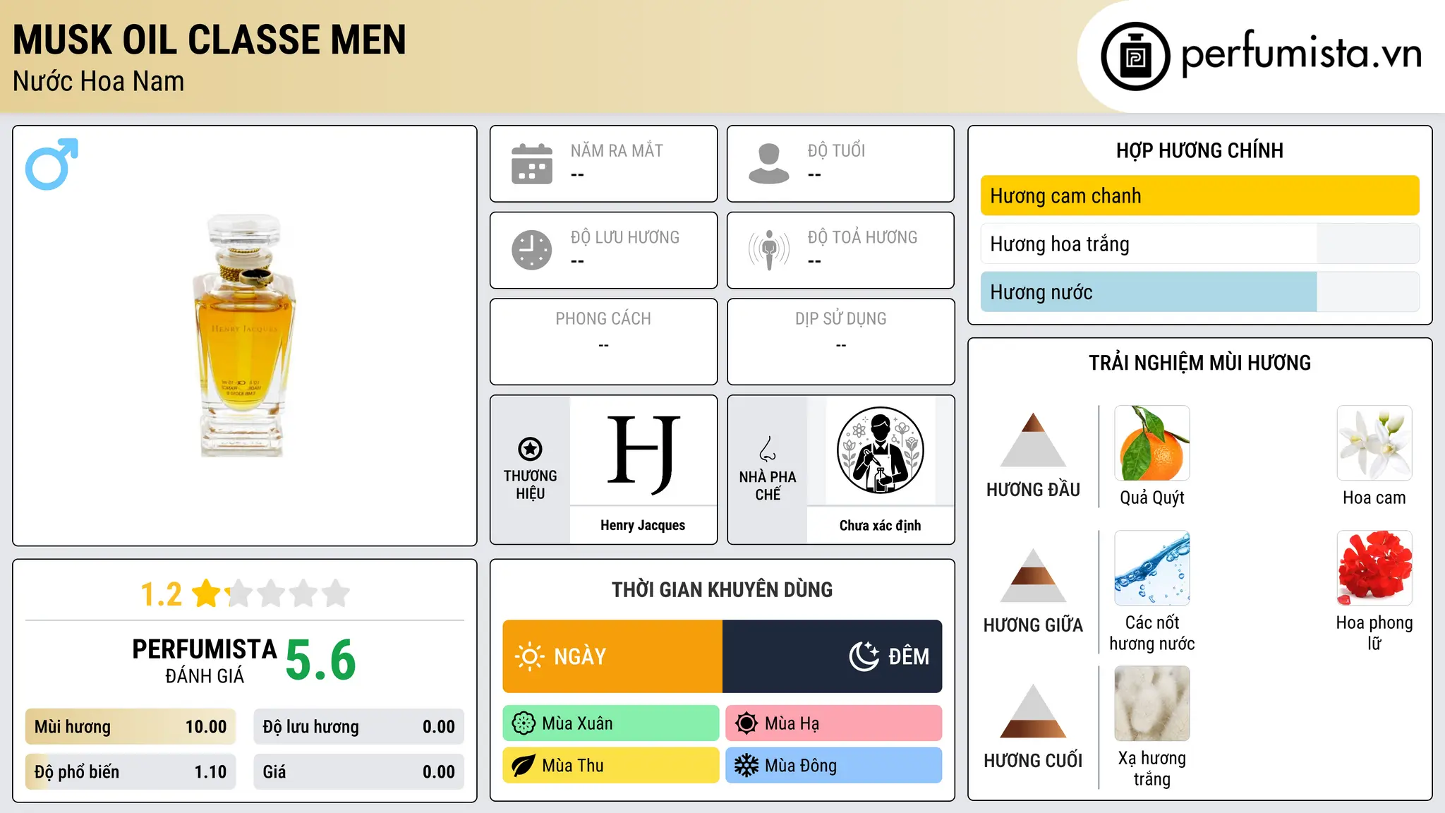This screenshot has width=1445, height=813.
Task: Click the Perfumista đánh giá label
Action: pos(205,661)
